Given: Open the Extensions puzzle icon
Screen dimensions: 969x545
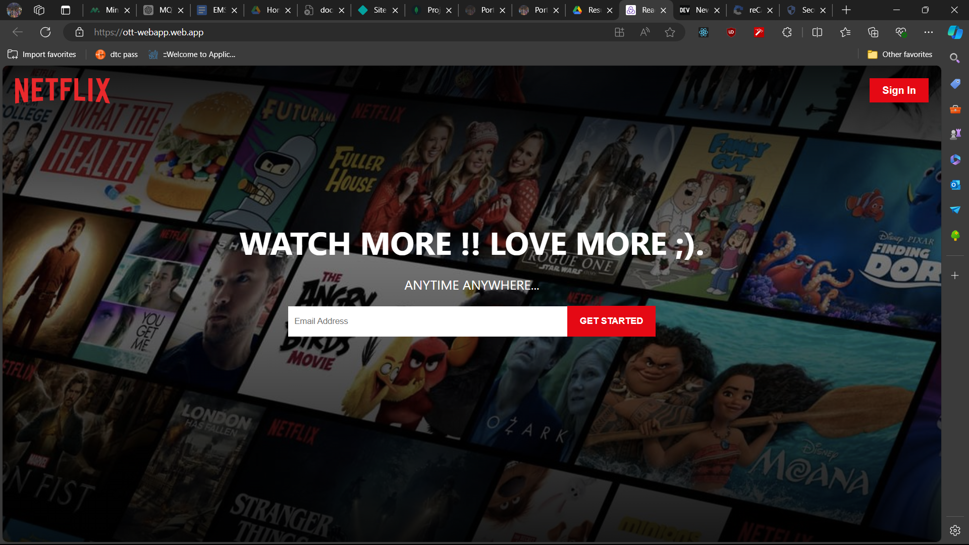Looking at the screenshot, I should point(787,32).
